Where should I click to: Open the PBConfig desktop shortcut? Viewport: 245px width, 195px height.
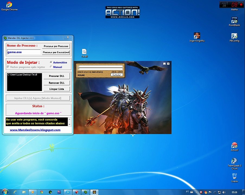click(234, 37)
